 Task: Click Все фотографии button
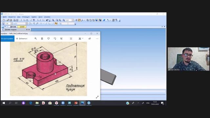[x=7, y=39]
